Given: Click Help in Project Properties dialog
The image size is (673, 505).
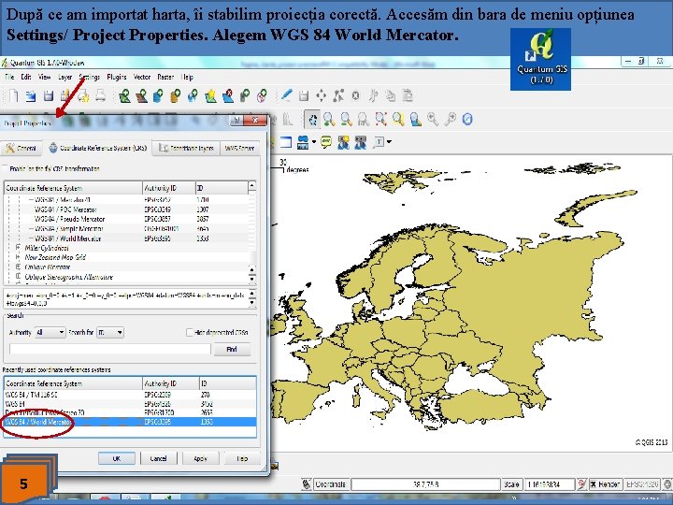Looking at the screenshot, I should coord(242,458).
